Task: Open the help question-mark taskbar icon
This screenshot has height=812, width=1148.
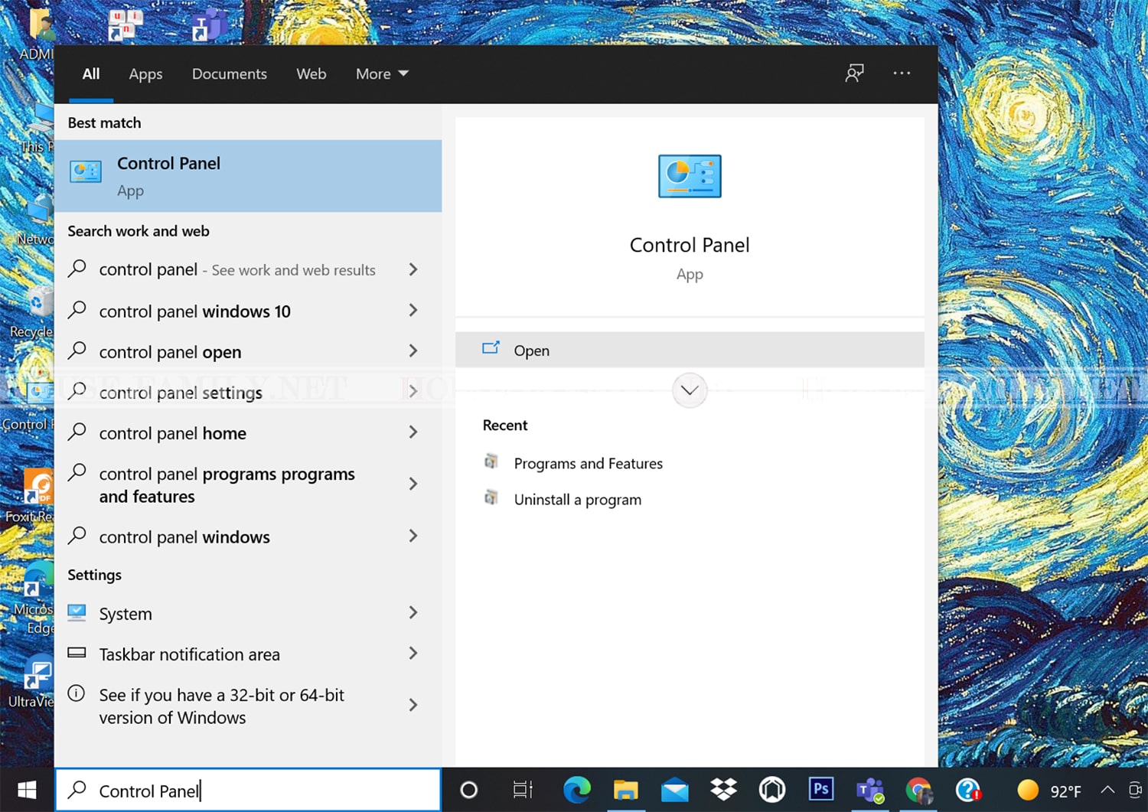Action: [x=968, y=790]
